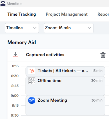Click the Zoom app icon on meeting entry

(32, 100)
